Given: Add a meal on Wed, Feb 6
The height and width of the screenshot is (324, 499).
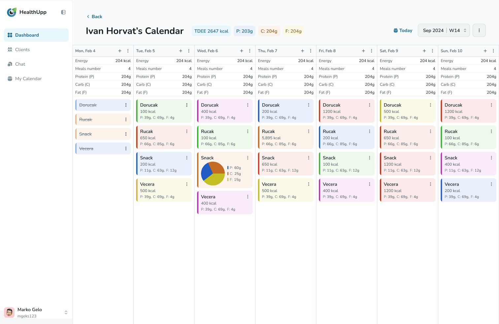Looking at the screenshot, I should click(242, 51).
